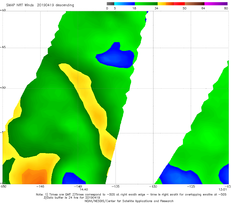Click the brown segment of the color bar
The height and width of the screenshot is (203, 231).
coord(194,4)
